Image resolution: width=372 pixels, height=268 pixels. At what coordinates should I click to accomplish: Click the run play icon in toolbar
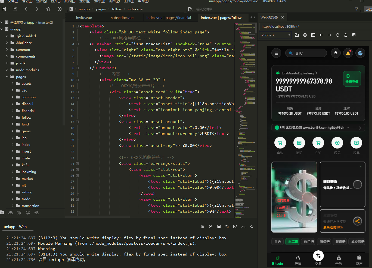(60, 9)
